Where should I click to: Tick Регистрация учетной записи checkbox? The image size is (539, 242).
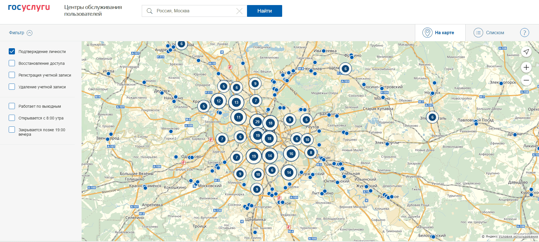click(x=12, y=75)
